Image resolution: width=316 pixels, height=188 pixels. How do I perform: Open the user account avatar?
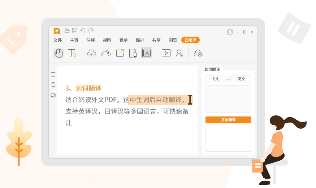(x=230, y=32)
